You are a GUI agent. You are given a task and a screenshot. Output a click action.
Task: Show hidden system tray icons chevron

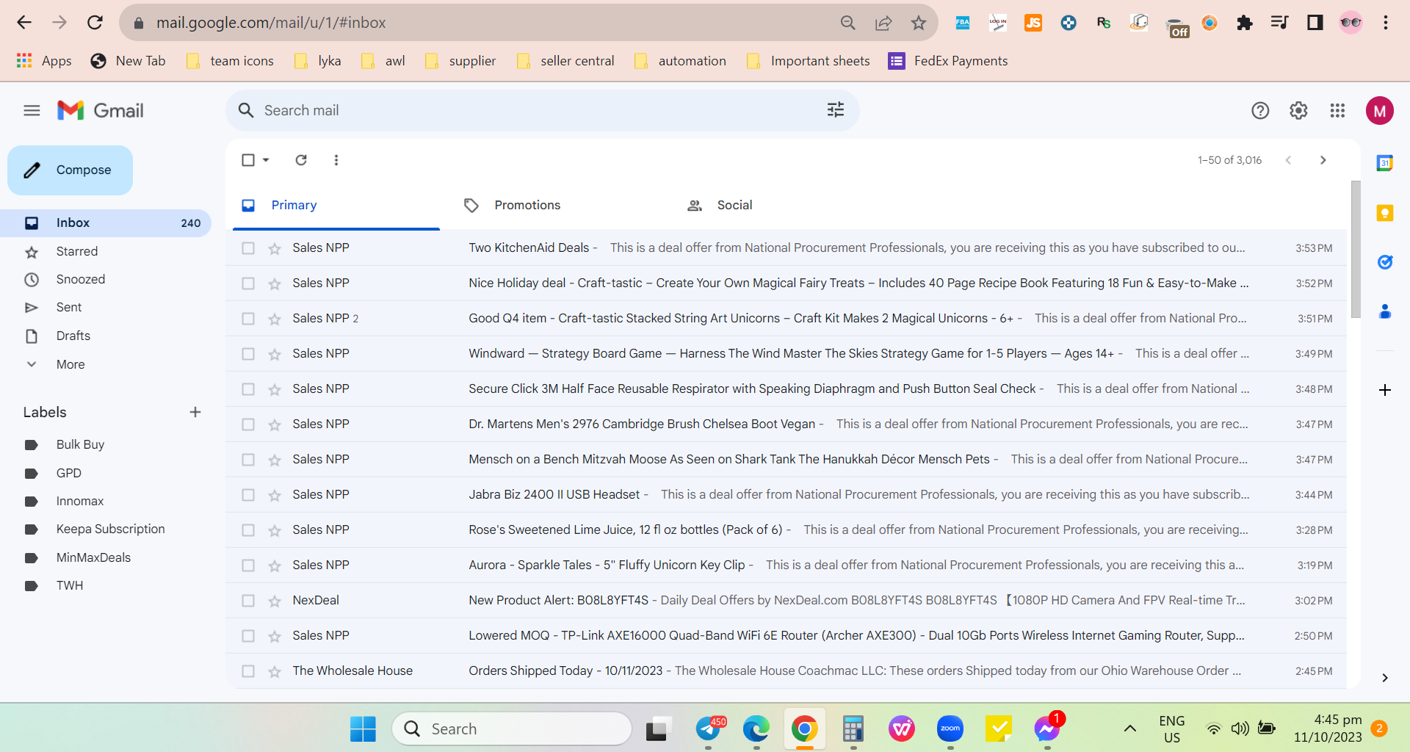coord(1130,728)
